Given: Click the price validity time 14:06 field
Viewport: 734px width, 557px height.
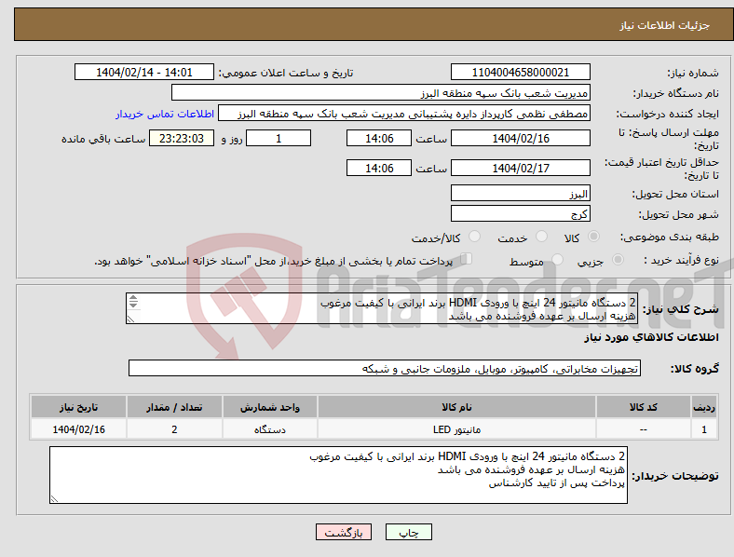Looking at the screenshot, I should (379, 168).
